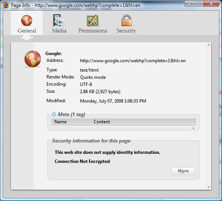Collapse the Meta (1 tag) section
The height and width of the screenshot is (201, 222).
54,114
